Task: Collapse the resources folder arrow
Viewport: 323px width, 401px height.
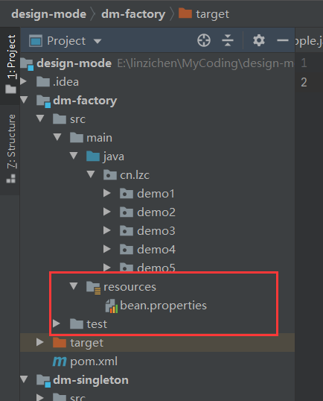Action: pyautogui.click(x=74, y=286)
